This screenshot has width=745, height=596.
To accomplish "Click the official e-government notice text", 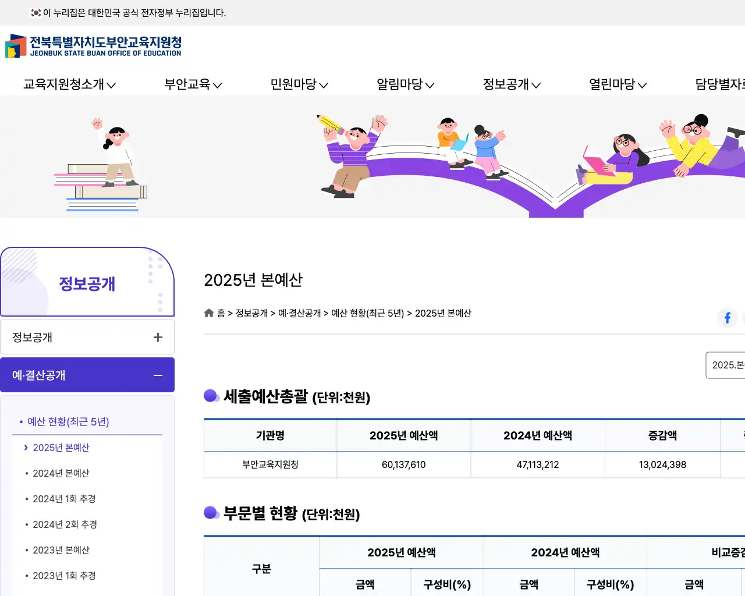I will [134, 13].
